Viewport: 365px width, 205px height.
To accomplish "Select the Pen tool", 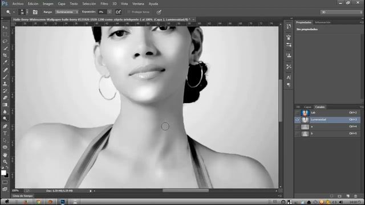I will tap(5, 126).
